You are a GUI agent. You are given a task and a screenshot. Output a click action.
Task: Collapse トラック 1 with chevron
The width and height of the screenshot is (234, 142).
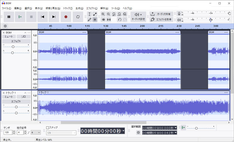(x=25, y=93)
